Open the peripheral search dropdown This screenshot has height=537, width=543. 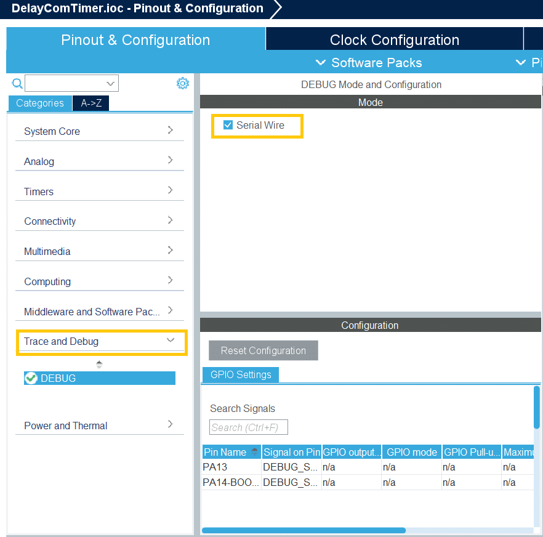coord(111,84)
